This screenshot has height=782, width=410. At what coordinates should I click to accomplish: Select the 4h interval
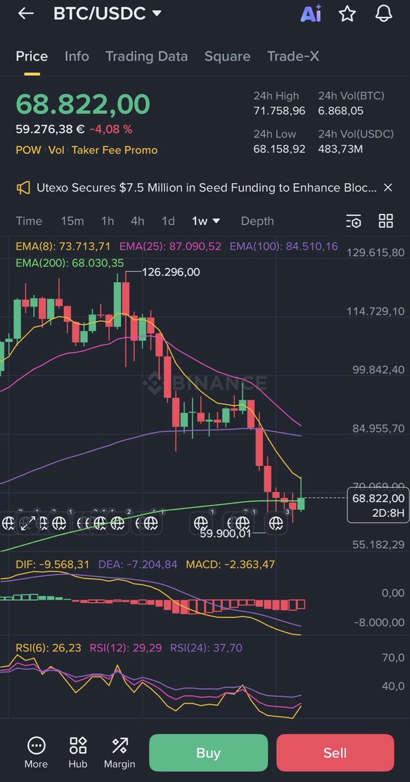coord(138,221)
